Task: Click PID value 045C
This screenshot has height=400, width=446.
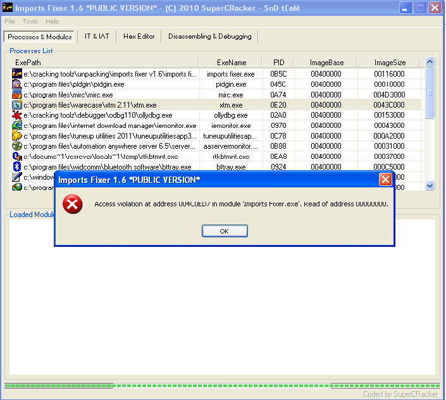Action: pos(278,84)
